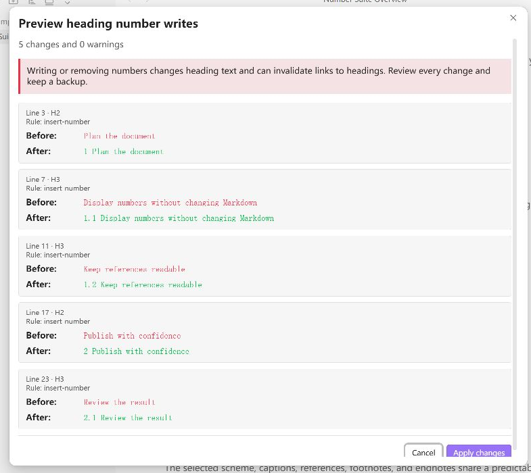The image size is (531, 473).
Task: Click the Rule text under Line 23
Action: [58, 388]
